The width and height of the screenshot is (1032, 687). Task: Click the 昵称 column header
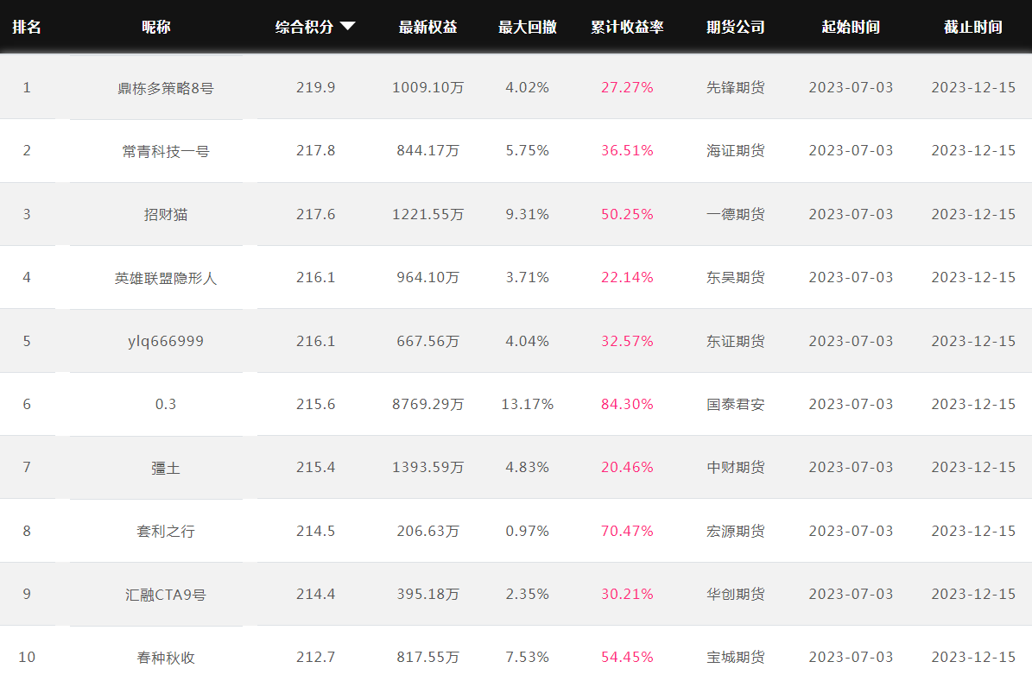[156, 27]
